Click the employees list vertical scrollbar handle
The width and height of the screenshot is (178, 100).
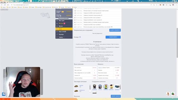120,87
